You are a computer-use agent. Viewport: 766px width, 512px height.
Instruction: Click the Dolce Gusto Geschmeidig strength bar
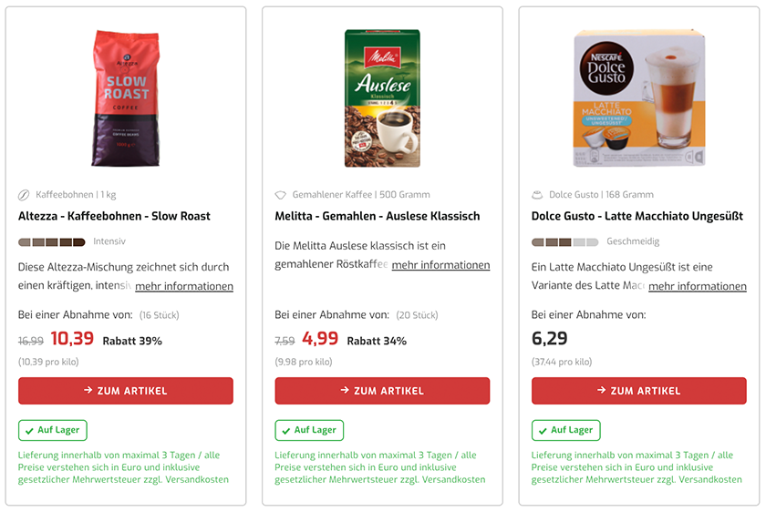pyautogui.click(x=564, y=242)
